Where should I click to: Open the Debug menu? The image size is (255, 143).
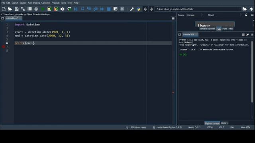tap(36, 3)
